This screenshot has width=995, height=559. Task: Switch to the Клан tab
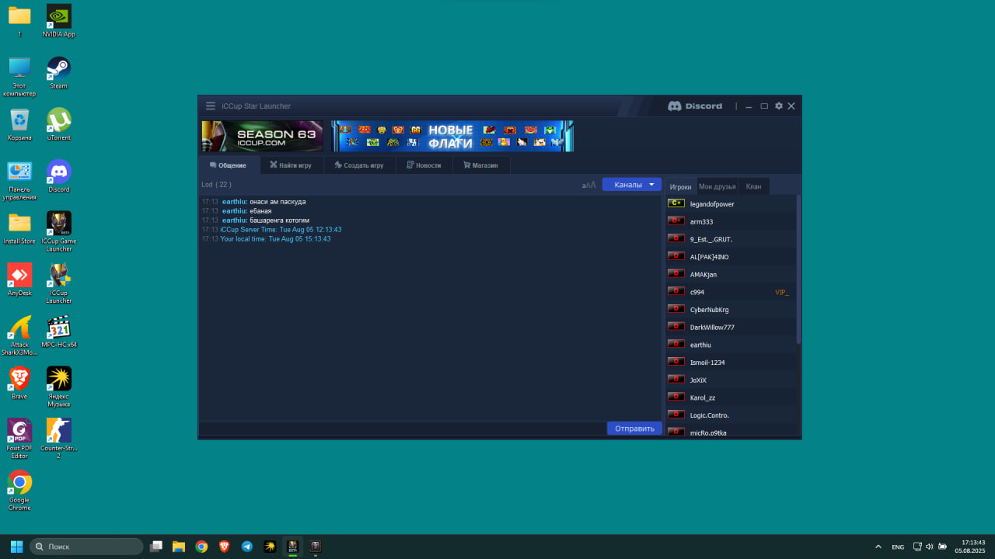(x=754, y=186)
